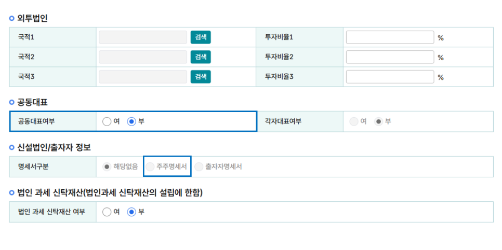Click the 국적2 input field
Viewport: 502px width, 250px height.
tap(143, 57)
